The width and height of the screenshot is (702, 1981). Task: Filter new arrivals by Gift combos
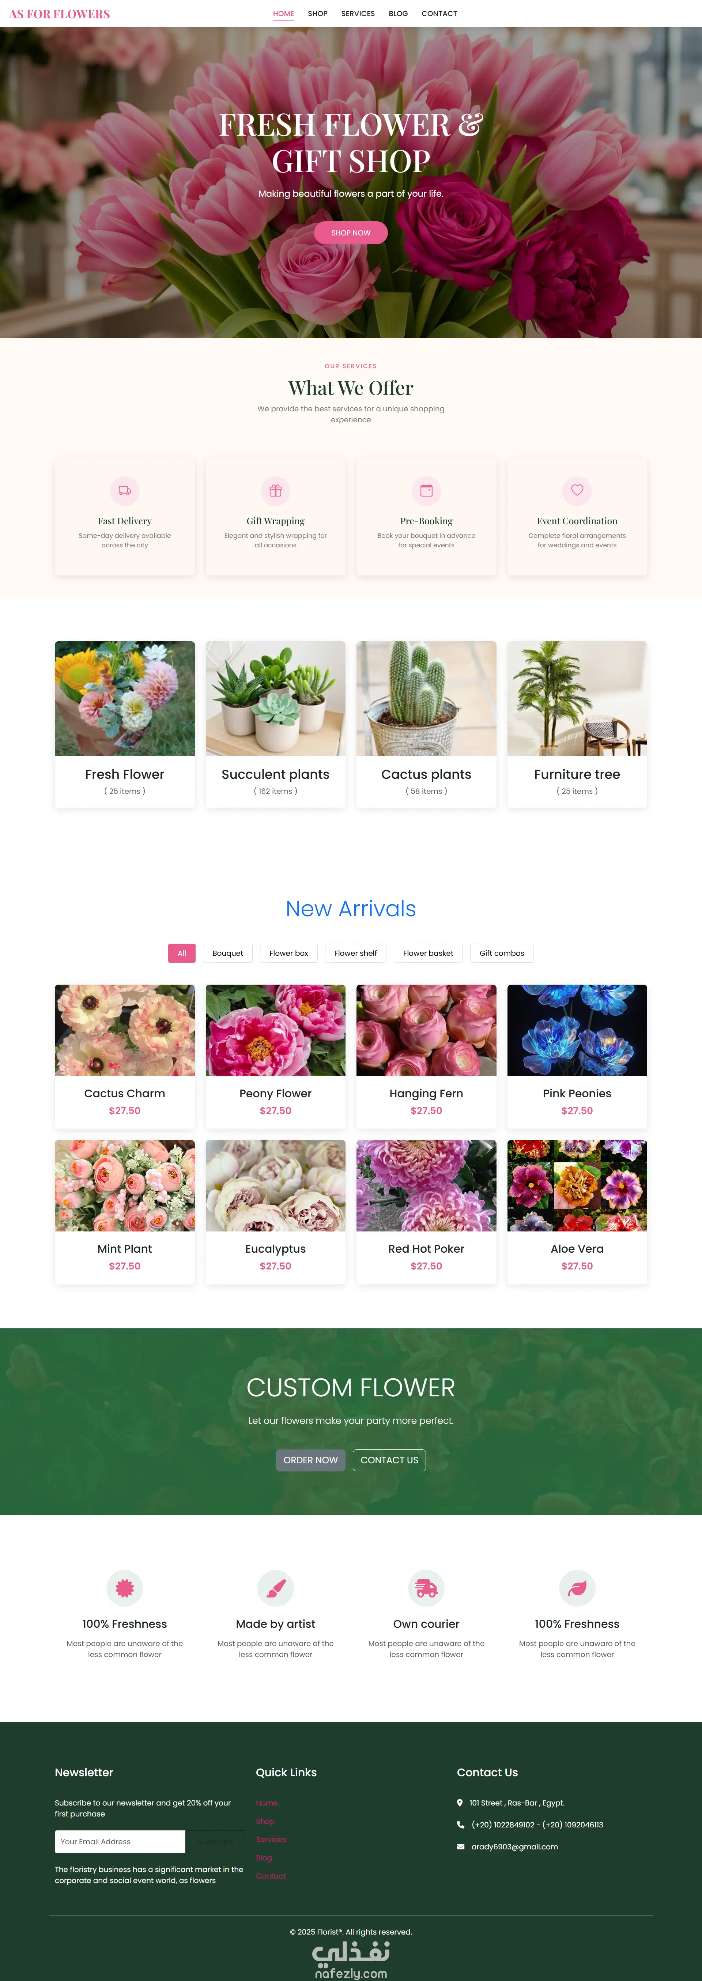click(x=502, y=953)
